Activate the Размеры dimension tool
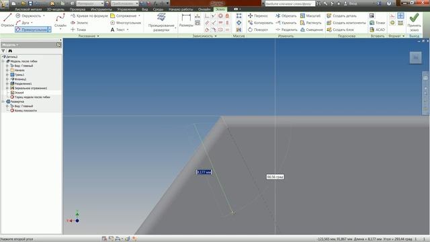The width and height of the screenshot is (430, 242). (186, 20)
